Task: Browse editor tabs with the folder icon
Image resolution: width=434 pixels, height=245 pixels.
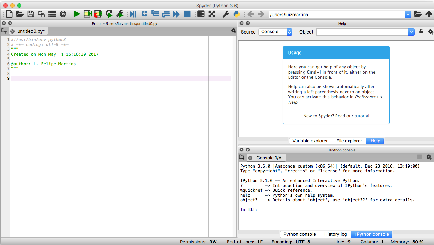Action: (x=4, y=31)
